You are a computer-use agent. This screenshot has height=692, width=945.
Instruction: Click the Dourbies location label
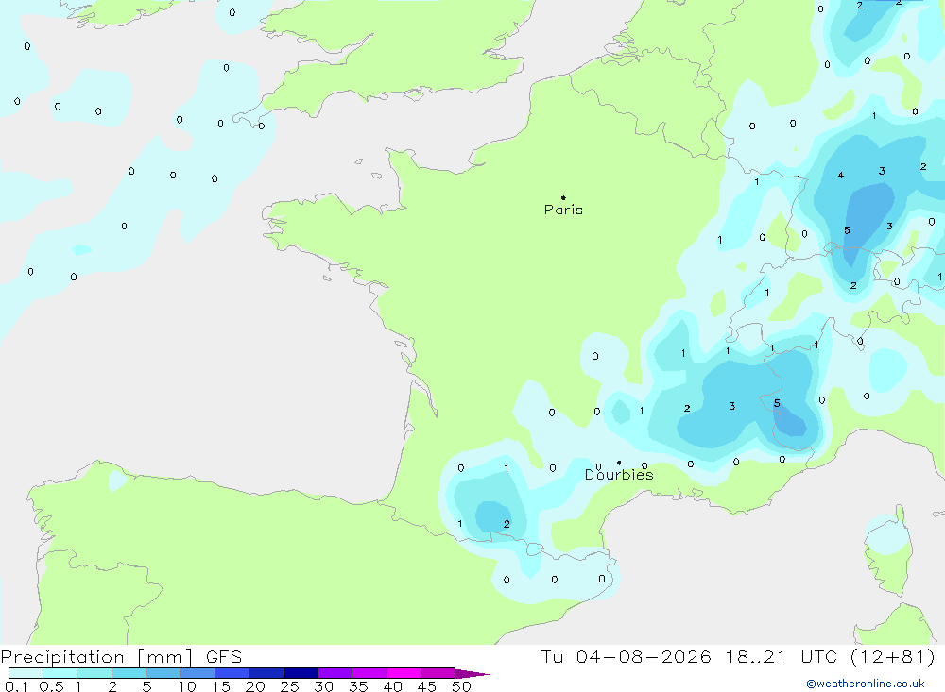[619, 475]
